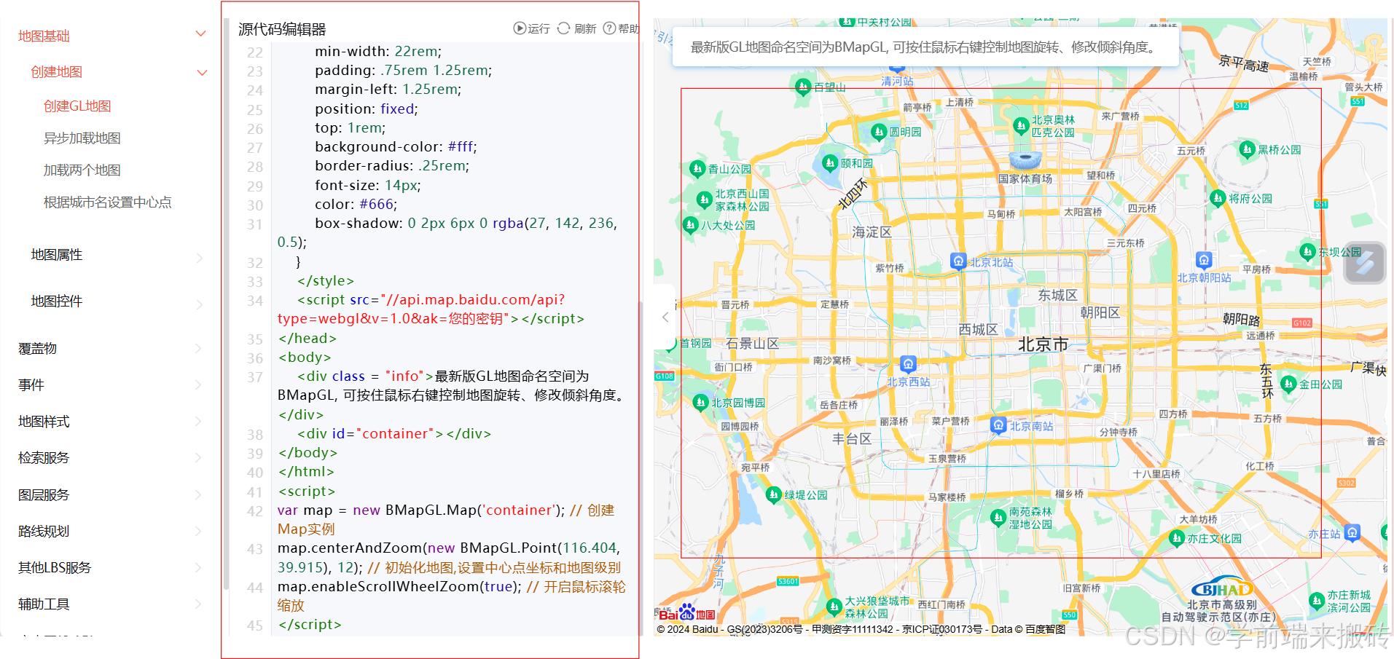Collapse the 创建地图 submenu chevron

203,72
